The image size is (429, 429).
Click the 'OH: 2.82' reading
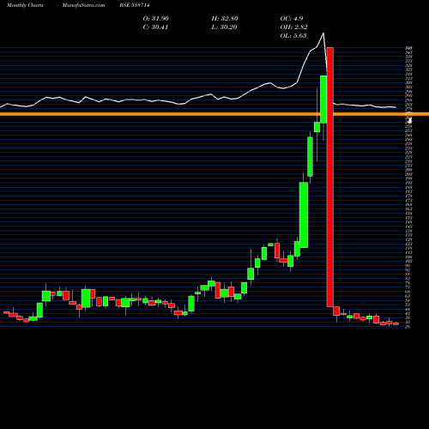pyautogui.click(x=293, y=27)
